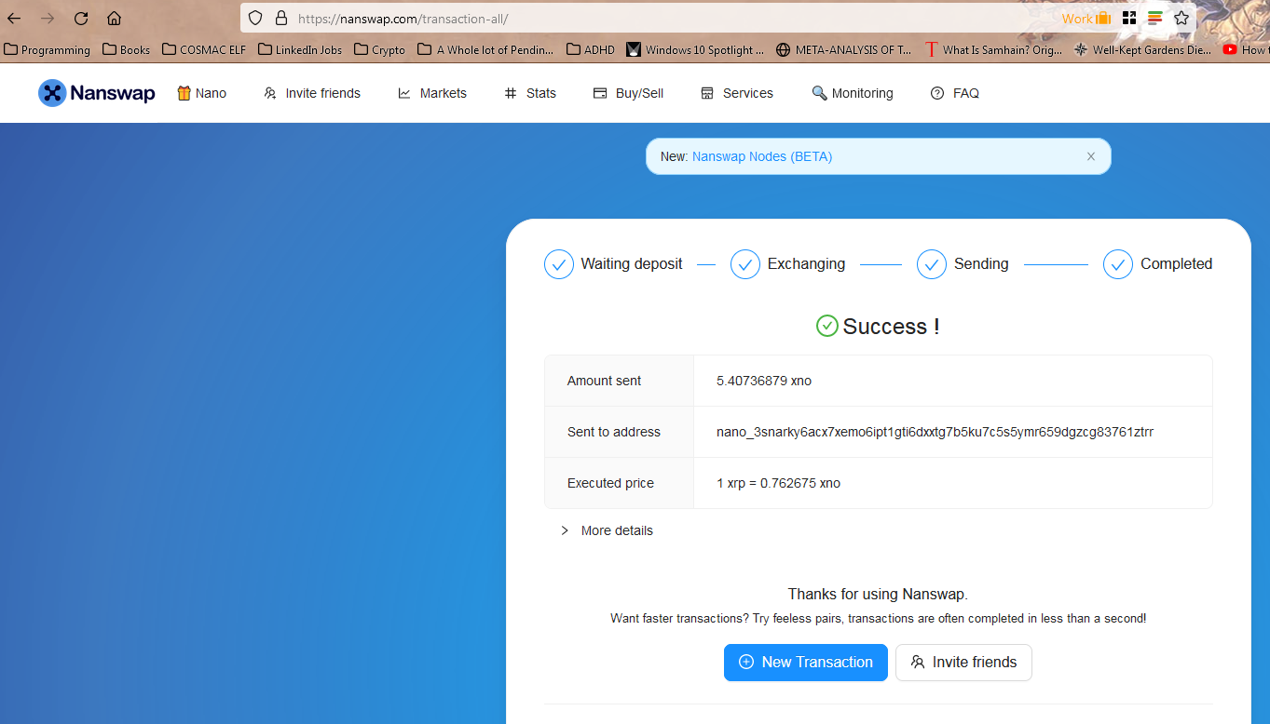The image size is (1270, 724).
Task: Click the Exchanging step checkmark
Action: tap(745, 264)
